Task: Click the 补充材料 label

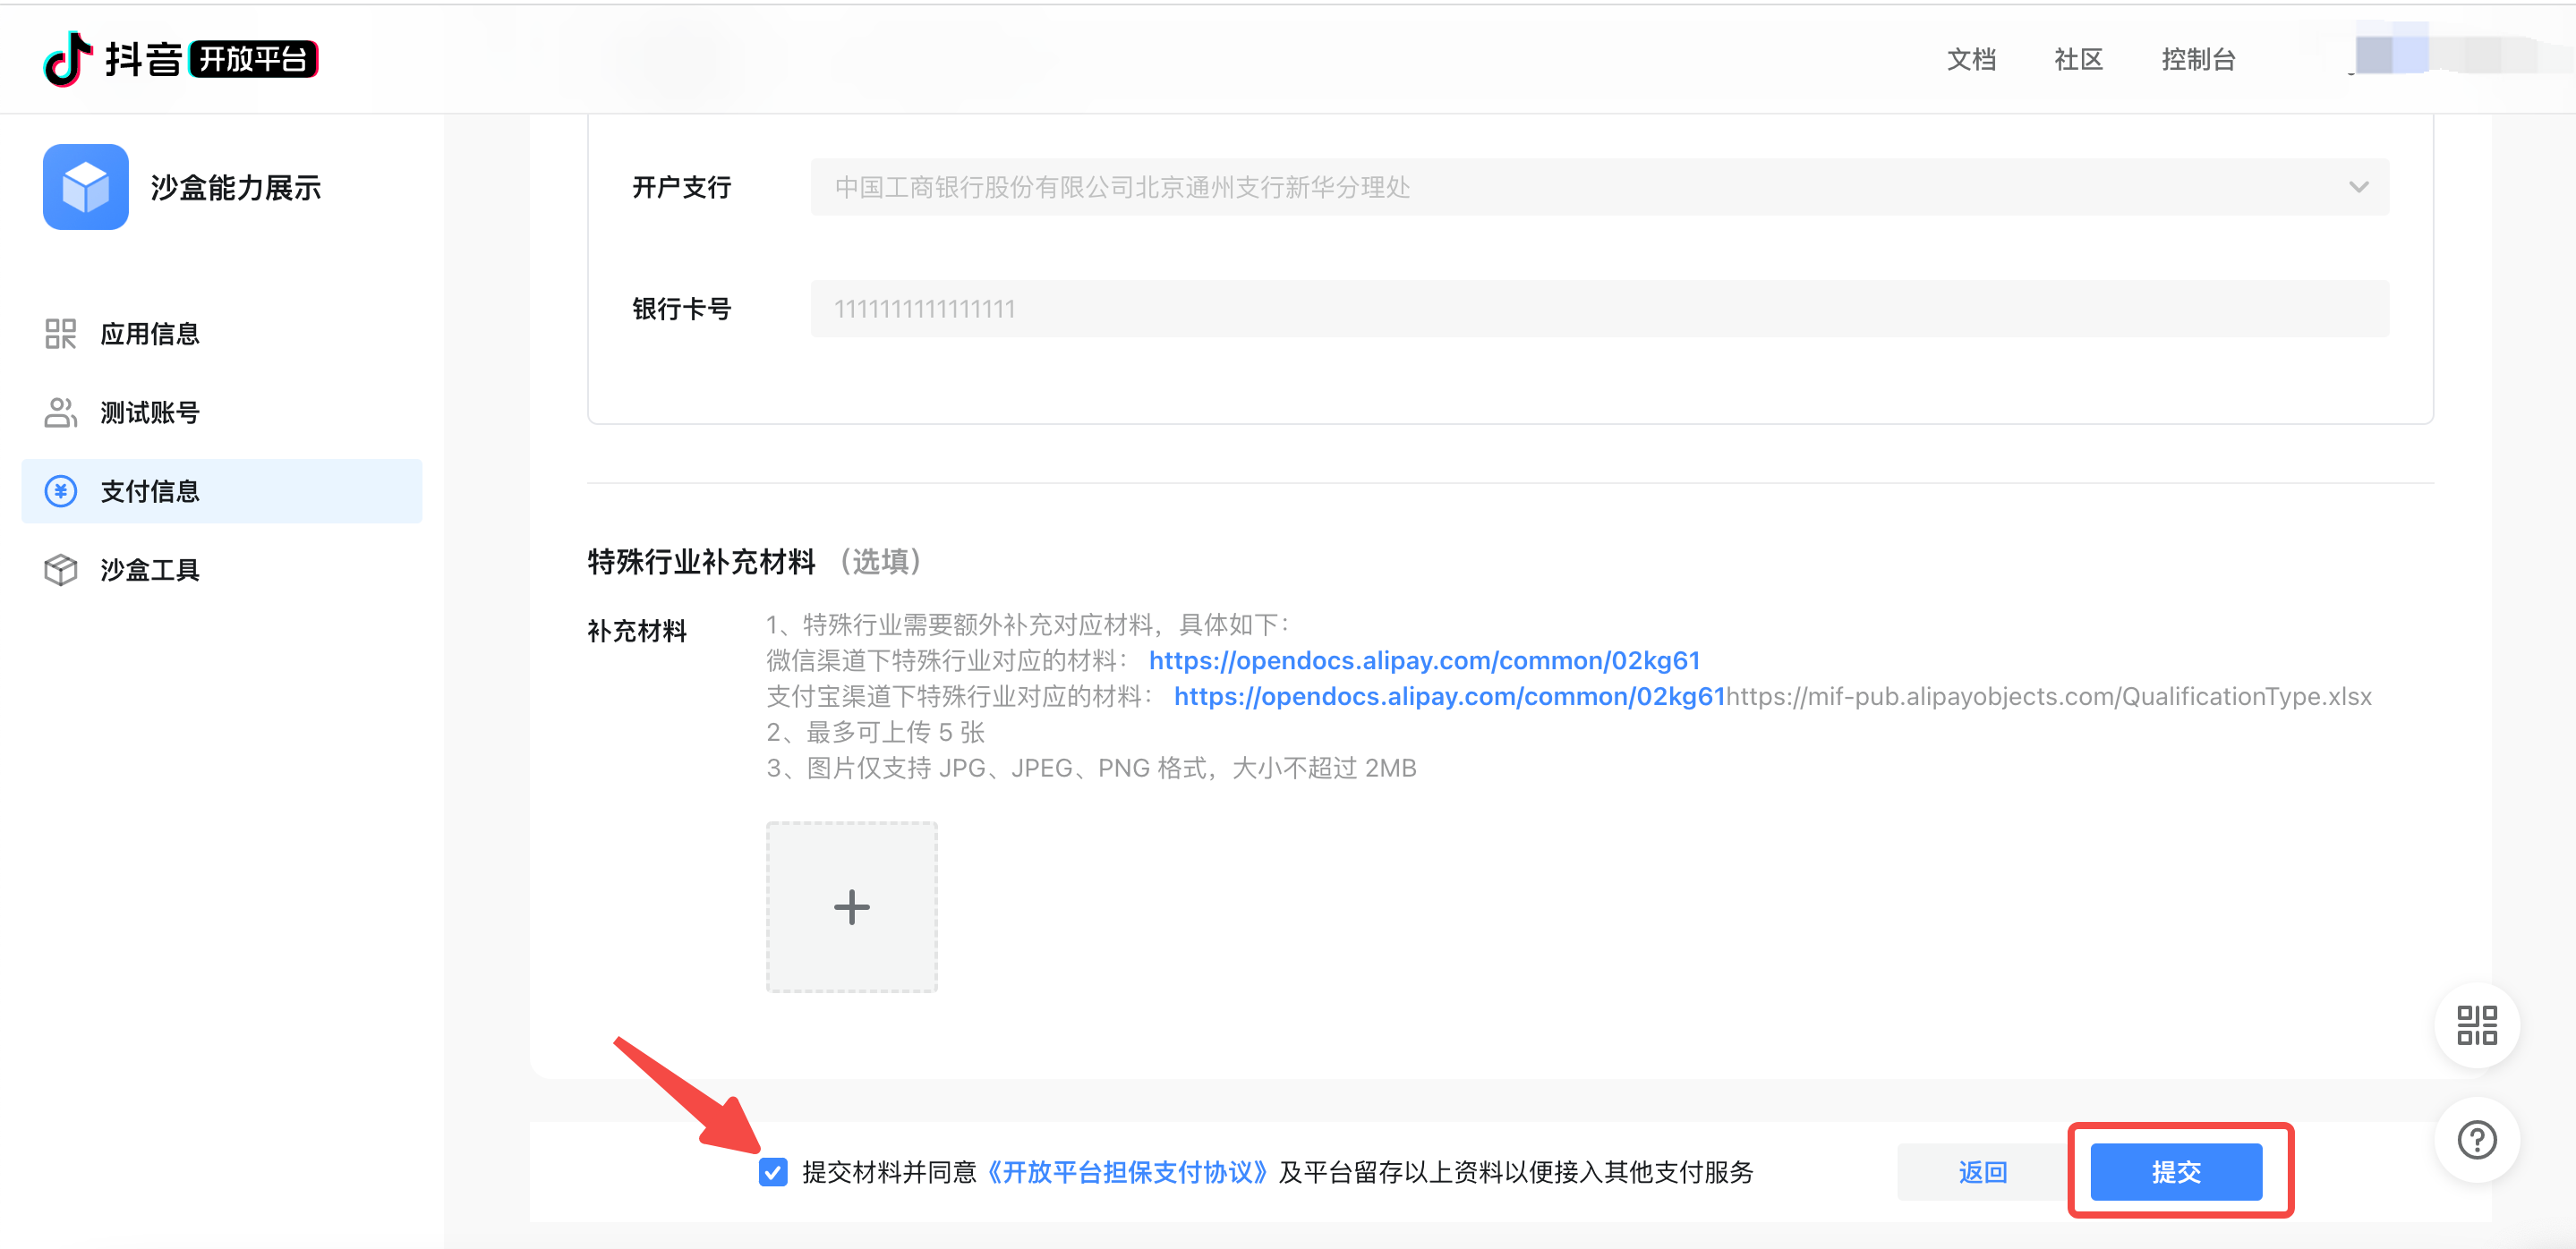Action: click(637, 632)
